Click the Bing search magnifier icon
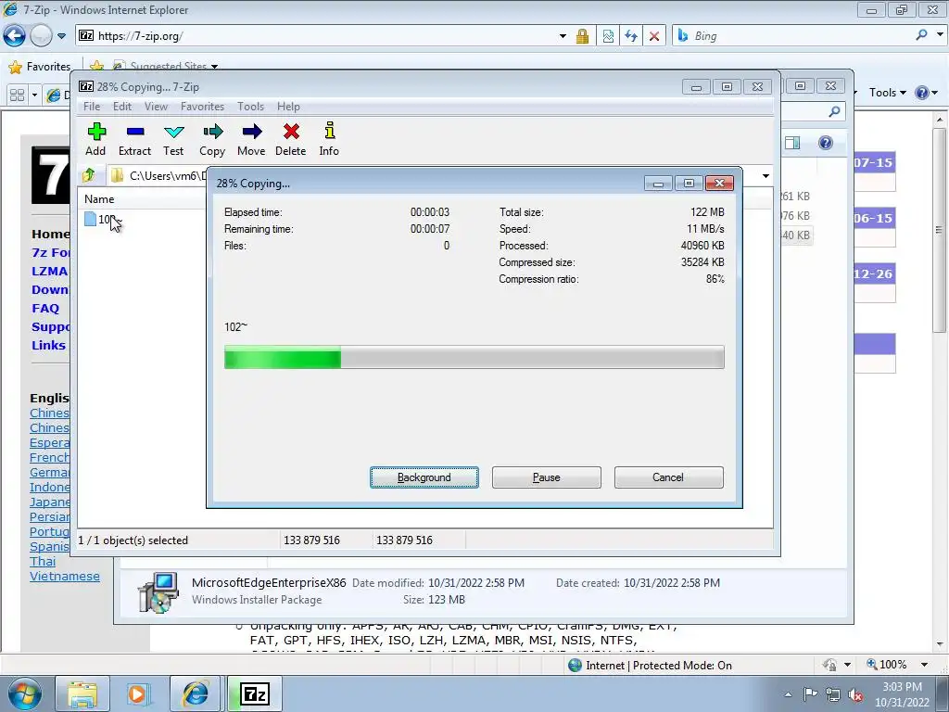Image resolution: width=949 pixels, height=712 pixels. pos(922,35)
